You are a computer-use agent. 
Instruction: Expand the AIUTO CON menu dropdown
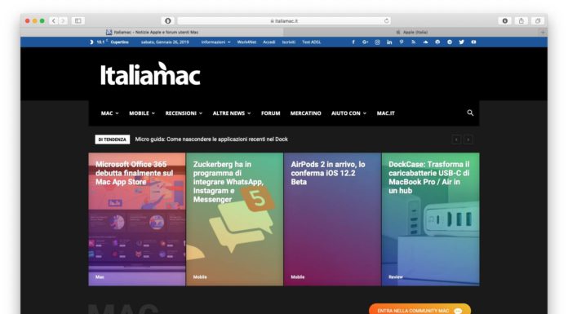coord(348,113)
